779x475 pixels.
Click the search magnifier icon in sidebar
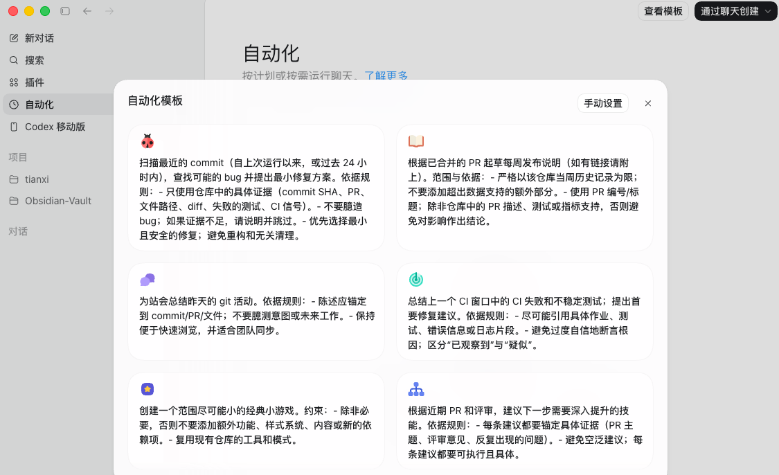pyautogui.click(x=14, y=60)
